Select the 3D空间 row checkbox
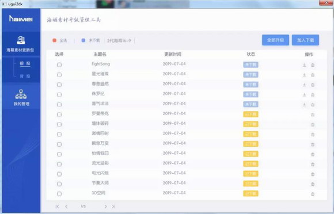Screen dimensions: 334x214 pos(59,194)
